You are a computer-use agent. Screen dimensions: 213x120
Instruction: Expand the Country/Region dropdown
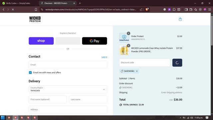(x=68, y=89)
